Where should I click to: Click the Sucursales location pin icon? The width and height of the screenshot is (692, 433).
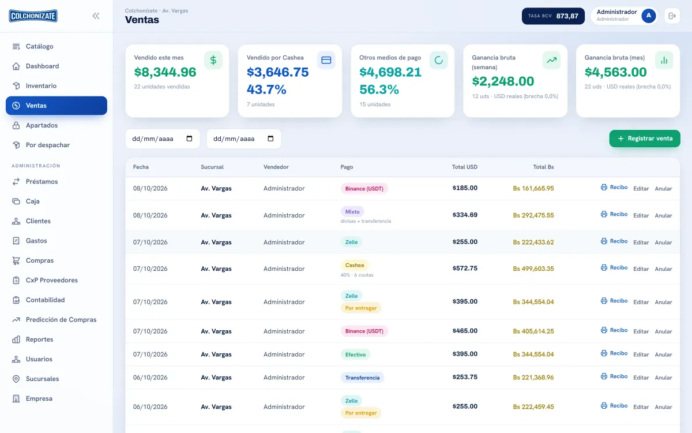tap(16, 379)
